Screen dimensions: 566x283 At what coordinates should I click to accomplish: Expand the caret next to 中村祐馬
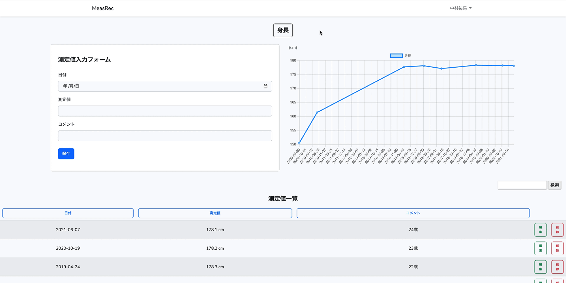pyautogui.click(x=471, y=8)
